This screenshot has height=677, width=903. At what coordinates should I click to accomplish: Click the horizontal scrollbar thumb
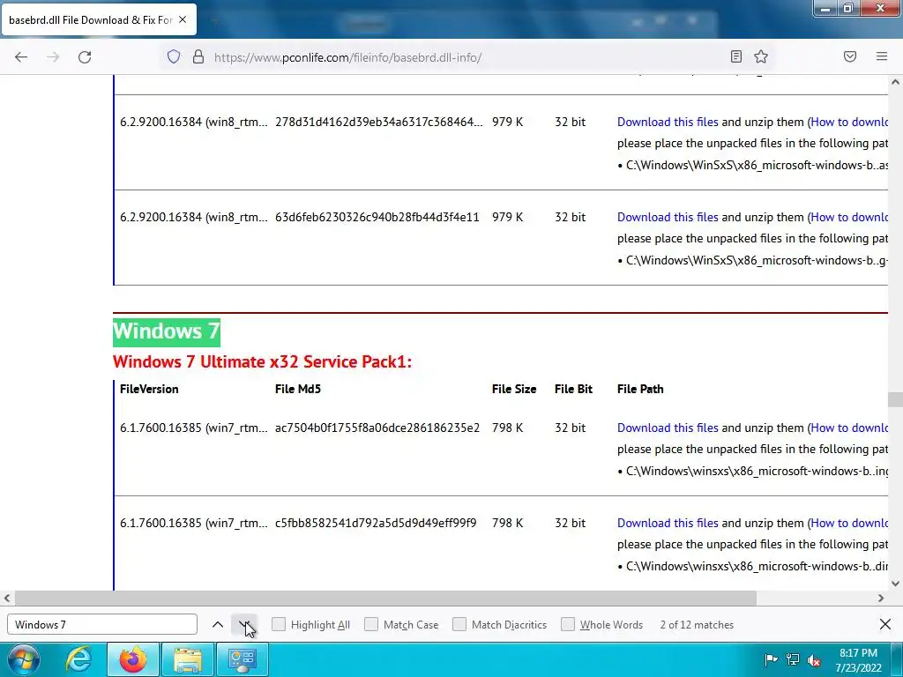385,599
